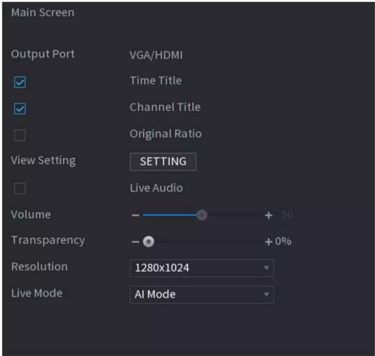Screen dimensions: 375x356
Task: Increase transparency with the plus icon
Action: (x=269, y=242)
